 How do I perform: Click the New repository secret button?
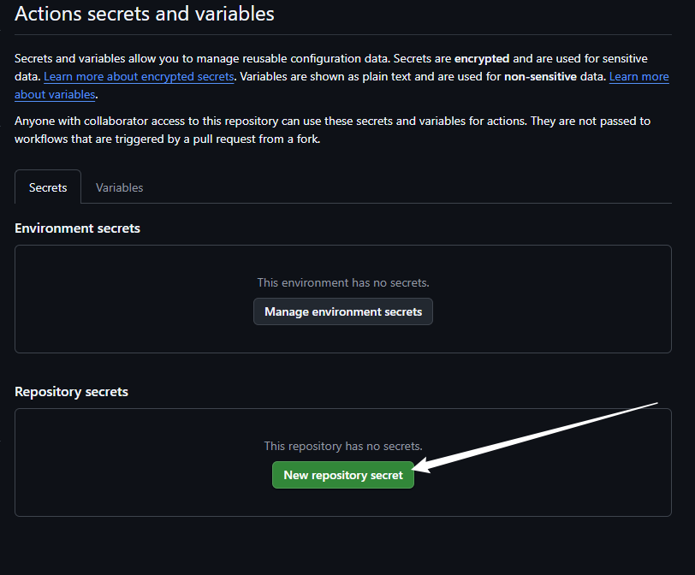pyautogui.click(x=342, y=475)
